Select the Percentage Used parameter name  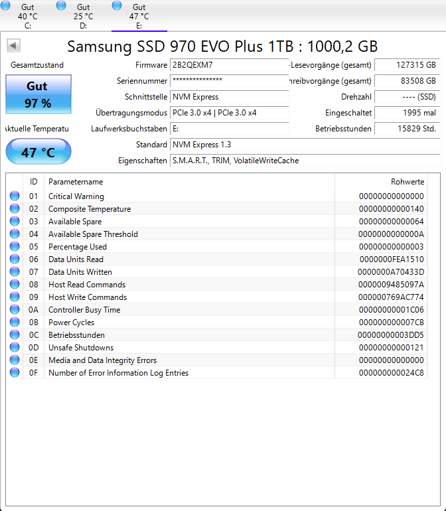click(x=78, y=247)
